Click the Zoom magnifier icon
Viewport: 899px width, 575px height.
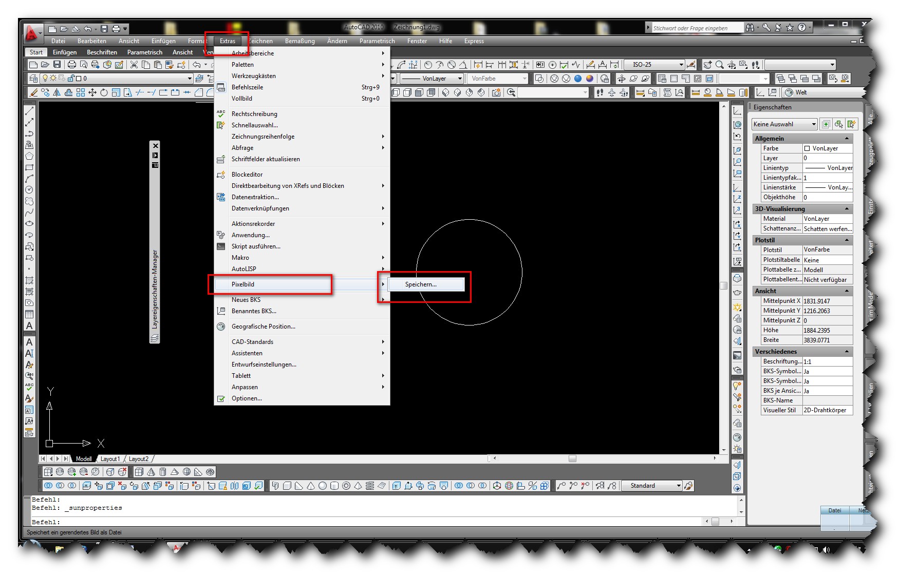(x=719, y=65)
